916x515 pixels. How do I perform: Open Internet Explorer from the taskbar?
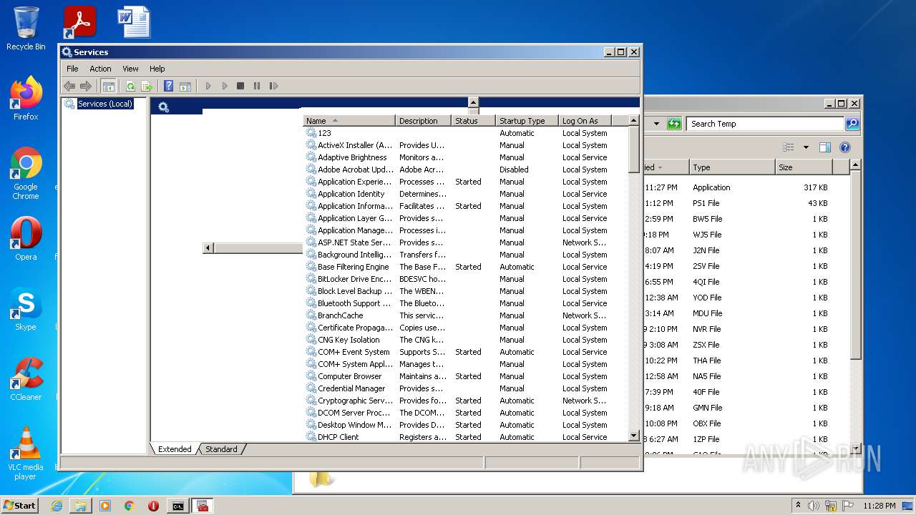point(57,506)
